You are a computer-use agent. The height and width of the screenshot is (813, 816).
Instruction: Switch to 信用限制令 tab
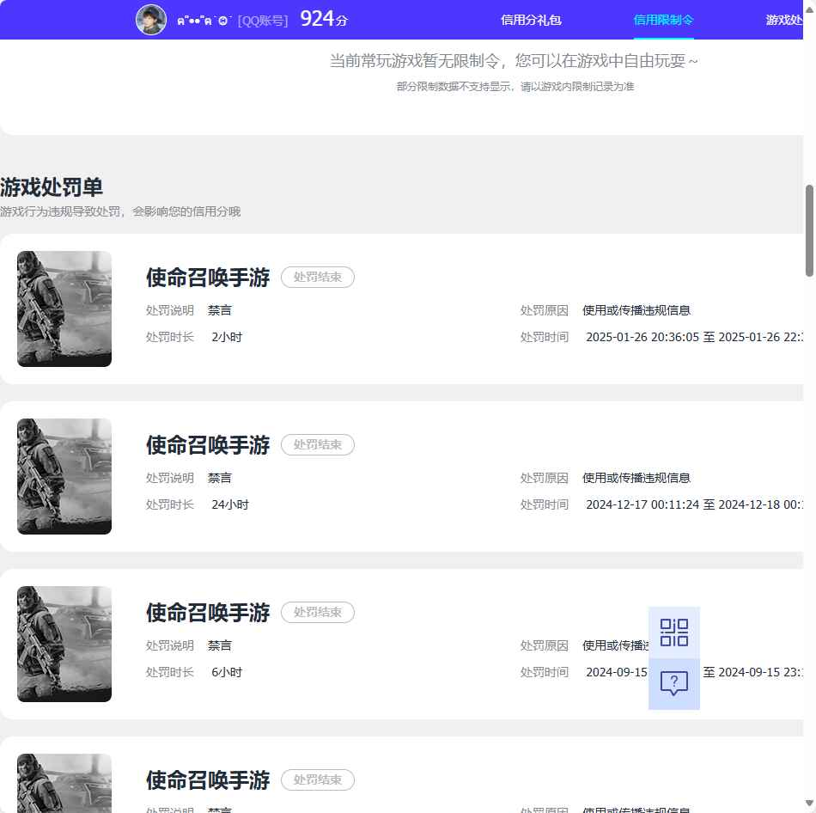663,20
